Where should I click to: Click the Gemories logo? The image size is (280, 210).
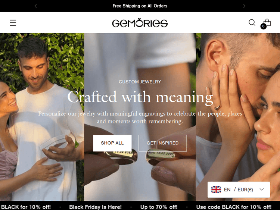click(140, 23)
